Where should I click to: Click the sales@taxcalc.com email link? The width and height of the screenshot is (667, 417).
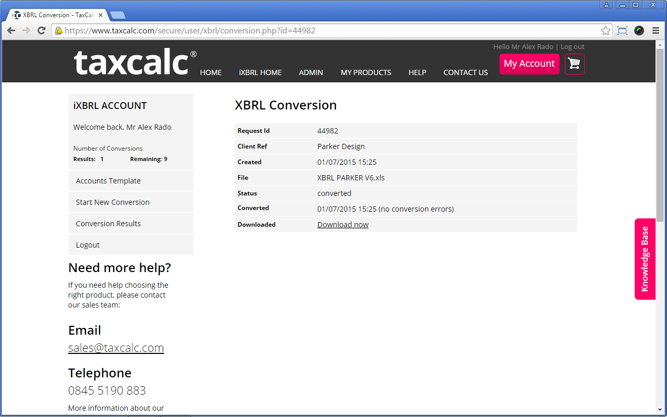[116, 348]
